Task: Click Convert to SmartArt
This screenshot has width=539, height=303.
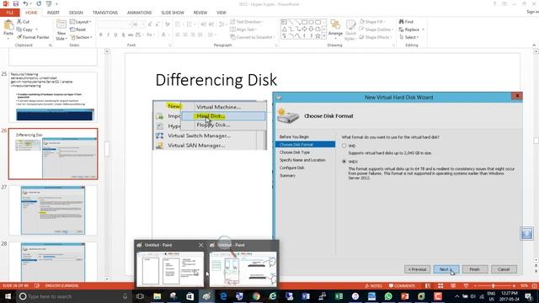Action: pos(253,37)
